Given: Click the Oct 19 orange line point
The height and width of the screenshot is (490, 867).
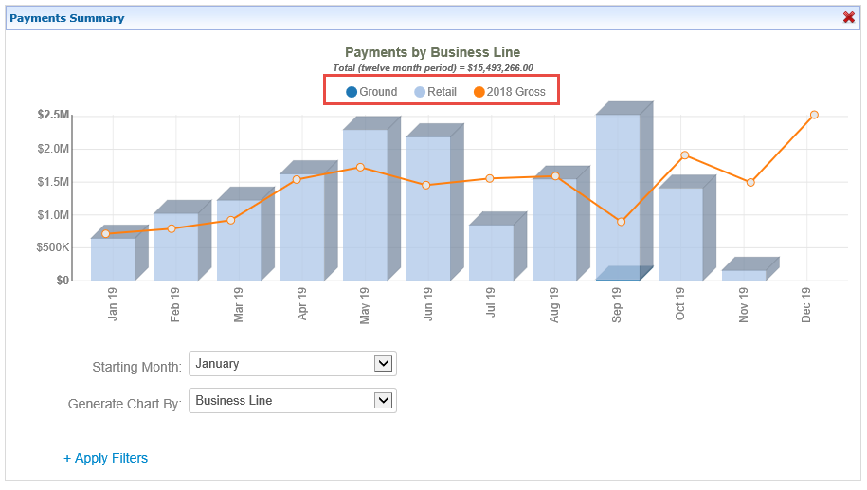Looking at the screenshot, I should [x=684, y=155].
